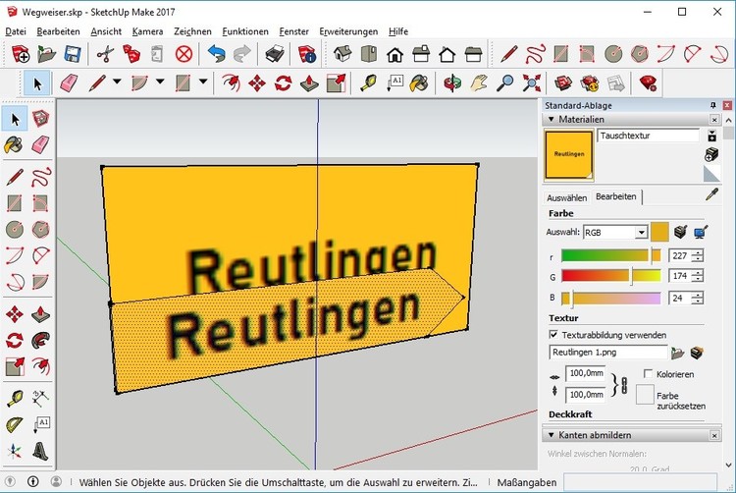Select the Zoom magnifier tool

pos(504,83)
